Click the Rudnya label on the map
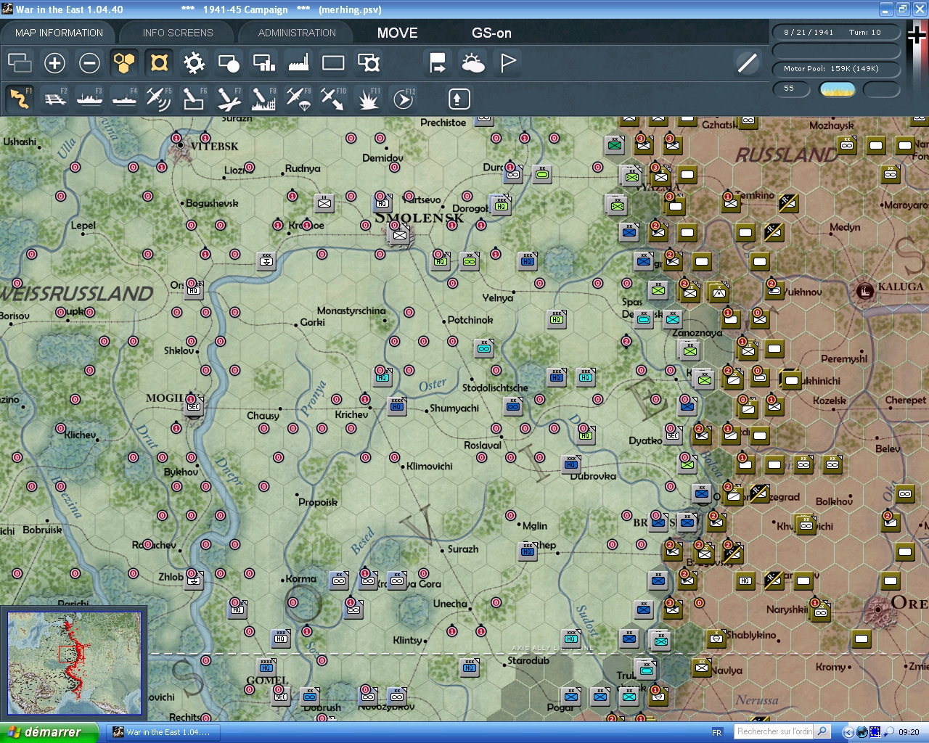This screenshot has width=929, height=743. pyautogui.click(x=303, y=168)
